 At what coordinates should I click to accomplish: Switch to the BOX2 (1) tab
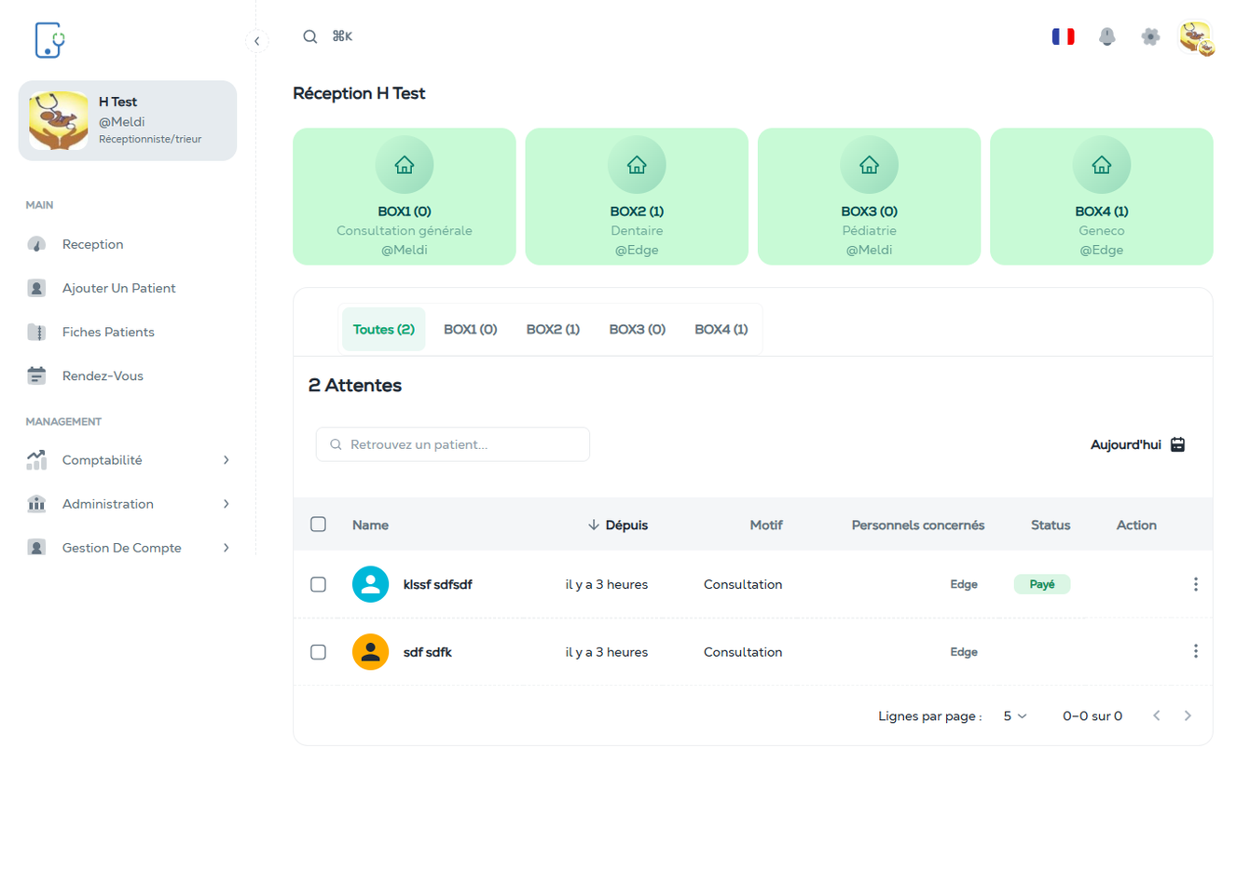[x=553, y=330]
